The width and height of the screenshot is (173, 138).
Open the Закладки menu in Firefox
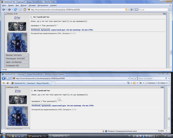pos(32,5)
